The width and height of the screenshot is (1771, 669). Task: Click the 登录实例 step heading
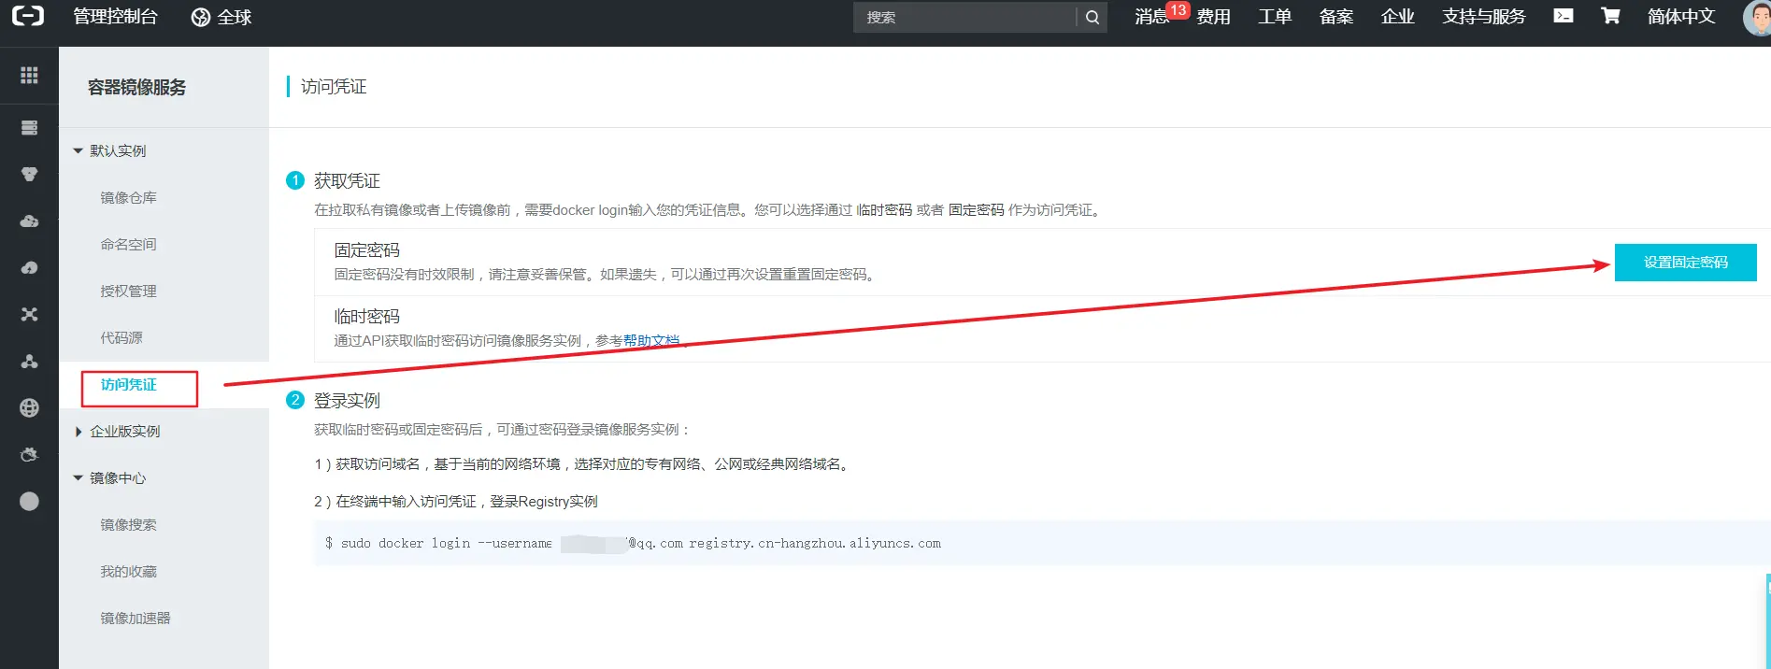coord(347,400)
